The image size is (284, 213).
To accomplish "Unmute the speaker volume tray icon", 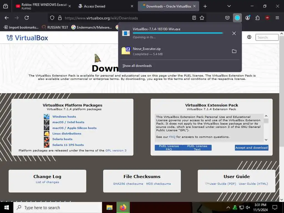I will point(248,207).
